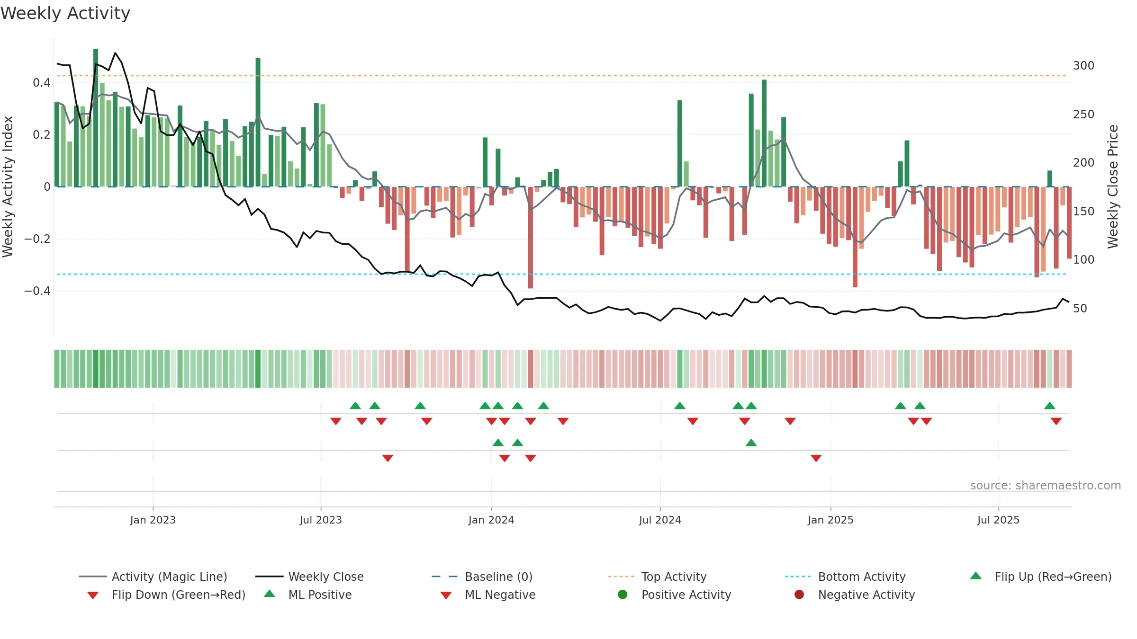Click the Weekly Close Price axis title
Screen dimensions: 1137x639
tap(1113, 186)
